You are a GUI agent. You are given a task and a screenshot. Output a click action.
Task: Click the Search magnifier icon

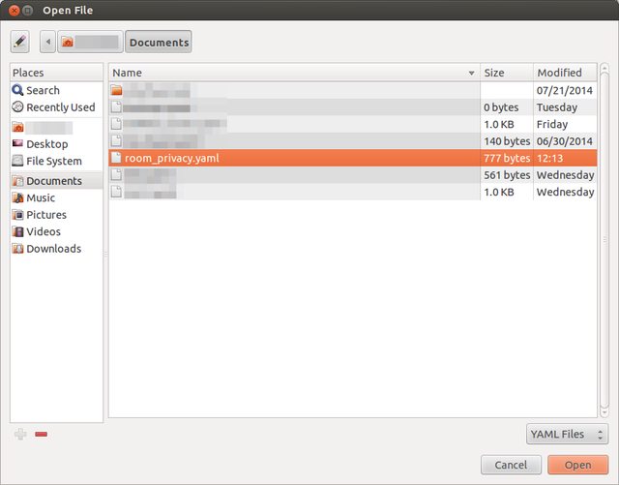point(17,90)
